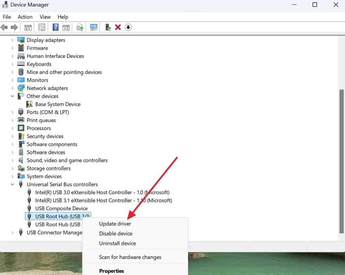Viewport: 345px width, 275px height.
Task: Toggle the action pane toolbar icon
Action: tap(66, 28)
